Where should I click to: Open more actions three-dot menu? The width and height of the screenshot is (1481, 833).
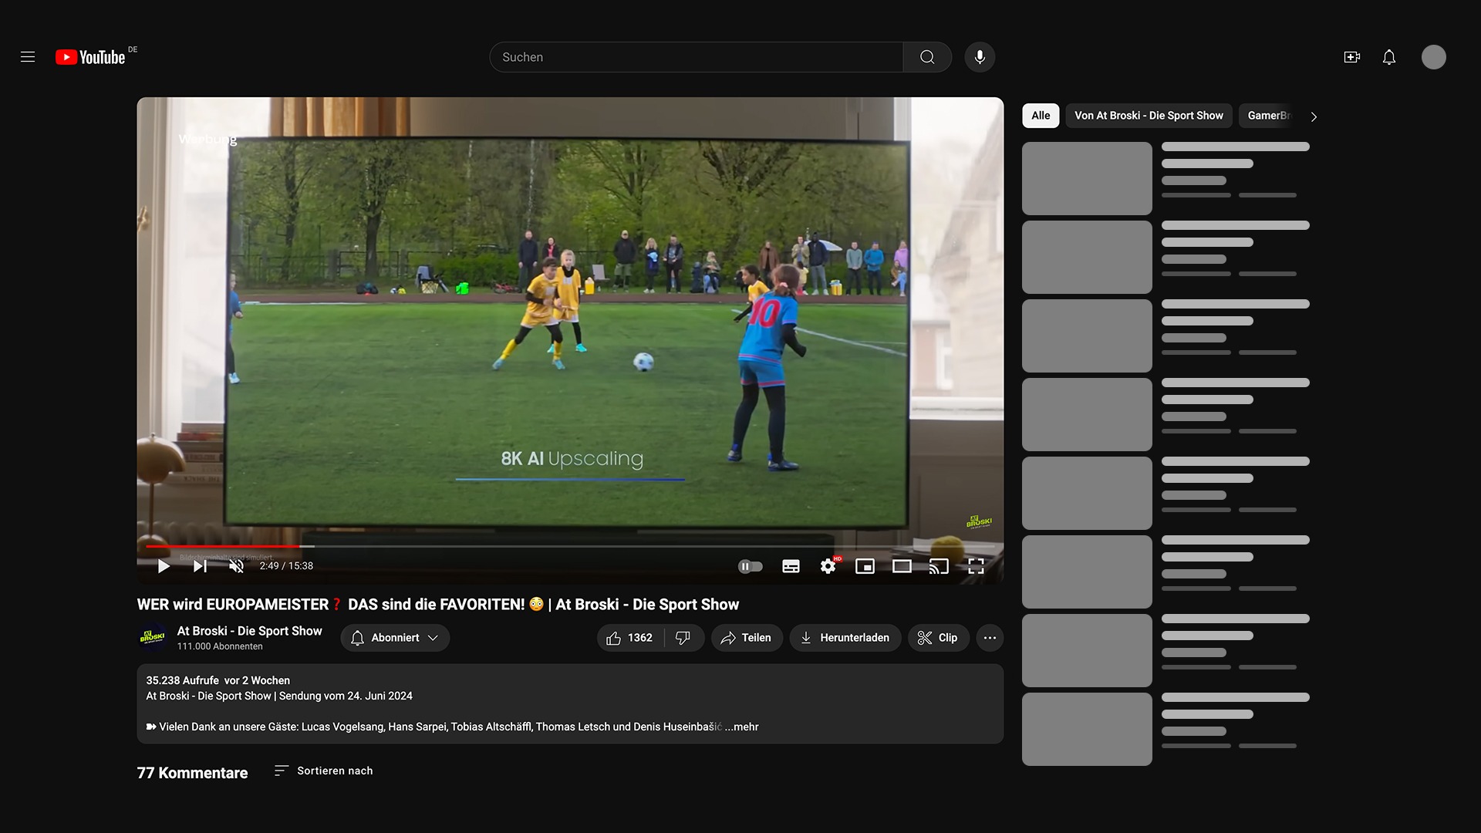(990, 638)
